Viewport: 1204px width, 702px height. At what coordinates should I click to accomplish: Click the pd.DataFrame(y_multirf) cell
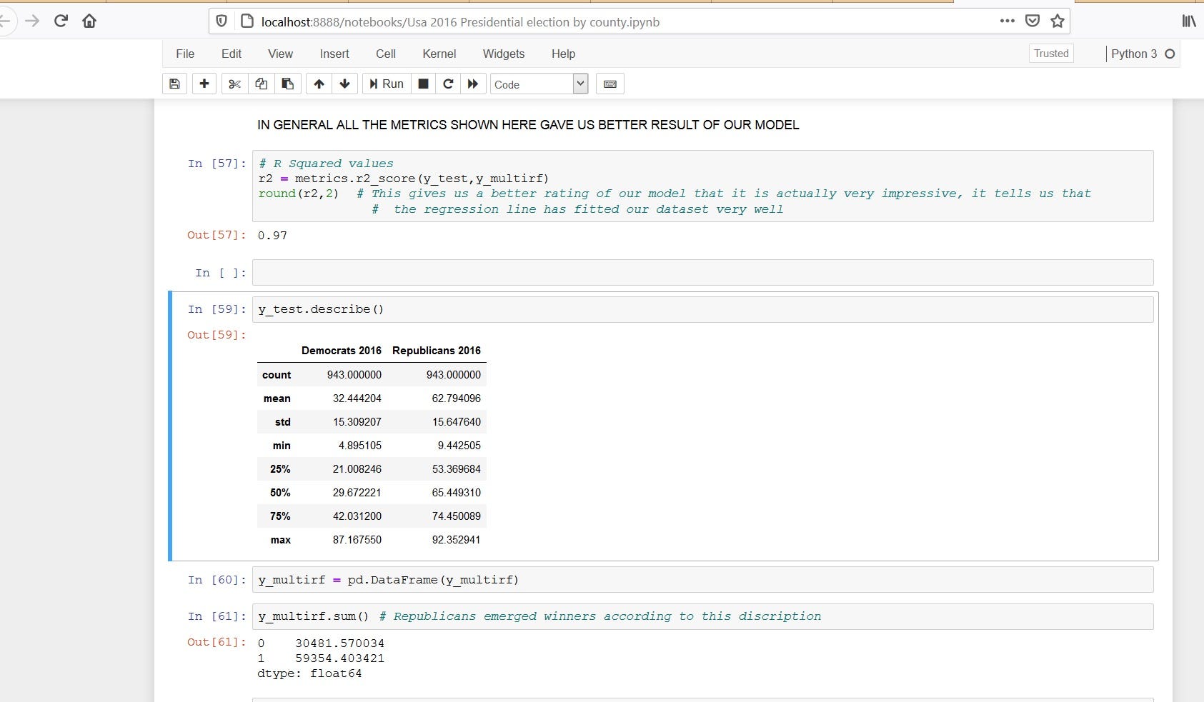702,579
